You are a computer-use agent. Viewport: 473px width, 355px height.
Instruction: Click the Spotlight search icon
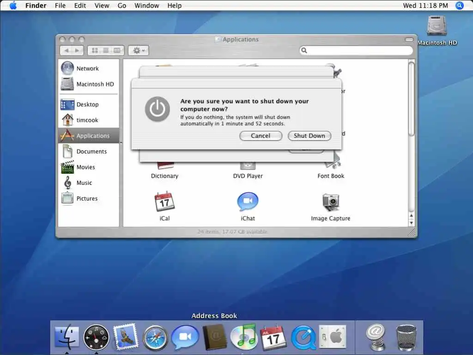pyautogui.click(x=460, y=6)
